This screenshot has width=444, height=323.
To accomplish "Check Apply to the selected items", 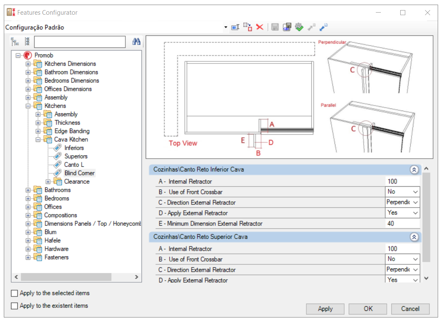I will pyautogui.click(x=14, y=293).
